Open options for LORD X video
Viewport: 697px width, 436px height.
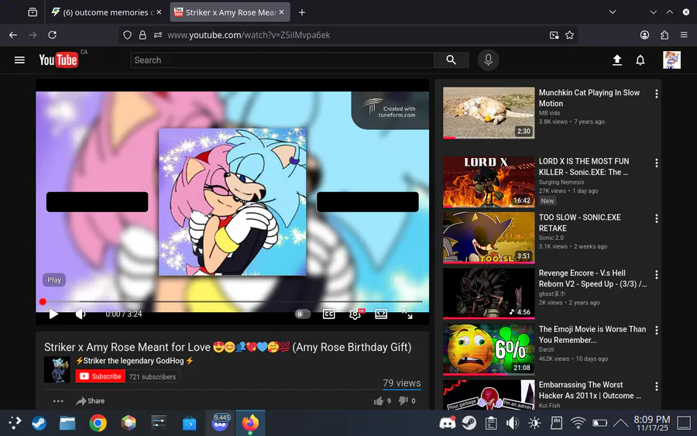(x=656, y=163)
